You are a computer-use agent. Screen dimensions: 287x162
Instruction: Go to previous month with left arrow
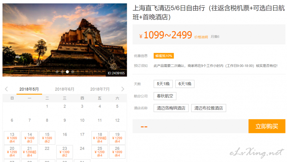click(x=6, y=89)
